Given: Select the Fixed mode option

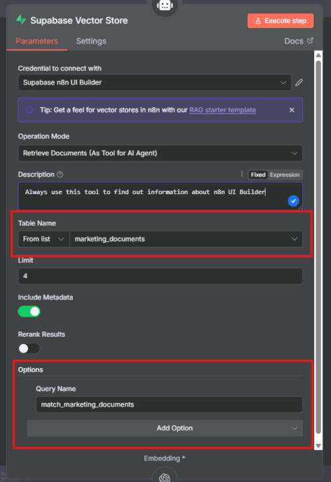Looking at the screenshot, I should tap(258, 175).
